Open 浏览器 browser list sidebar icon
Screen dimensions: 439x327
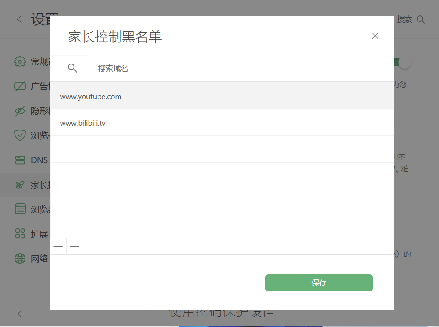(20, 209)
